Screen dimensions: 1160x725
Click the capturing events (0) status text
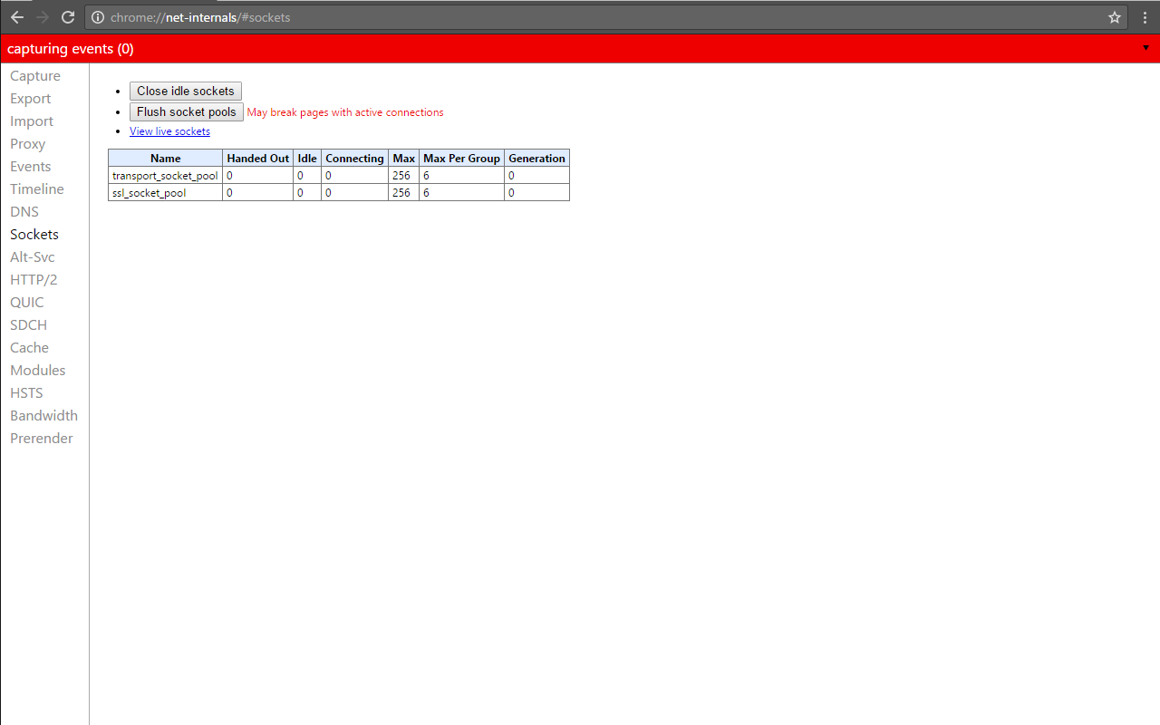[x=71, y=49]
